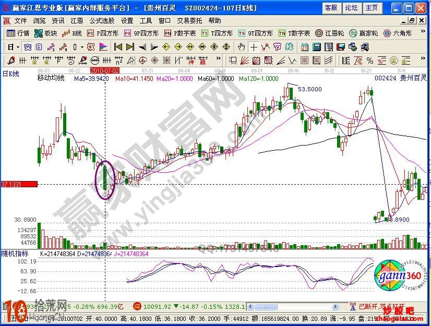Open the 日 period dropdown arrow

pyautogui.click(x=18, y=47)
